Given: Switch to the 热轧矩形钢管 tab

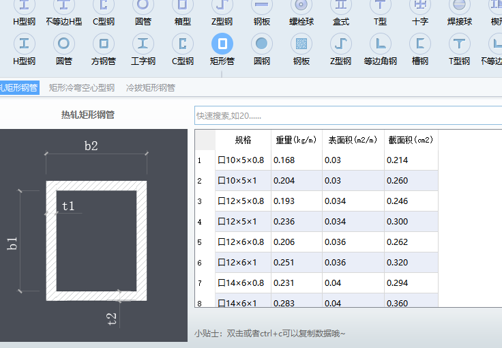Looking at the screenshot, I should [19, 88].
